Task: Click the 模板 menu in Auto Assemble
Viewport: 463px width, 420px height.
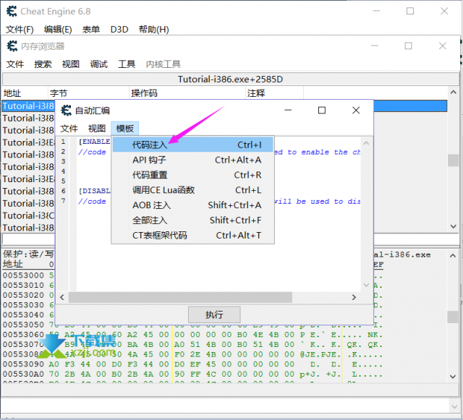Action: click(125, 129)
